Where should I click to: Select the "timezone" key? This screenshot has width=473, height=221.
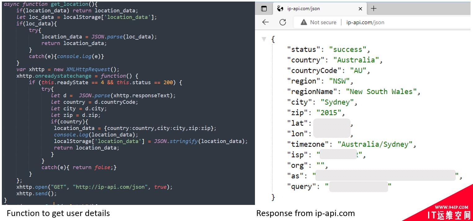[308, 144]
